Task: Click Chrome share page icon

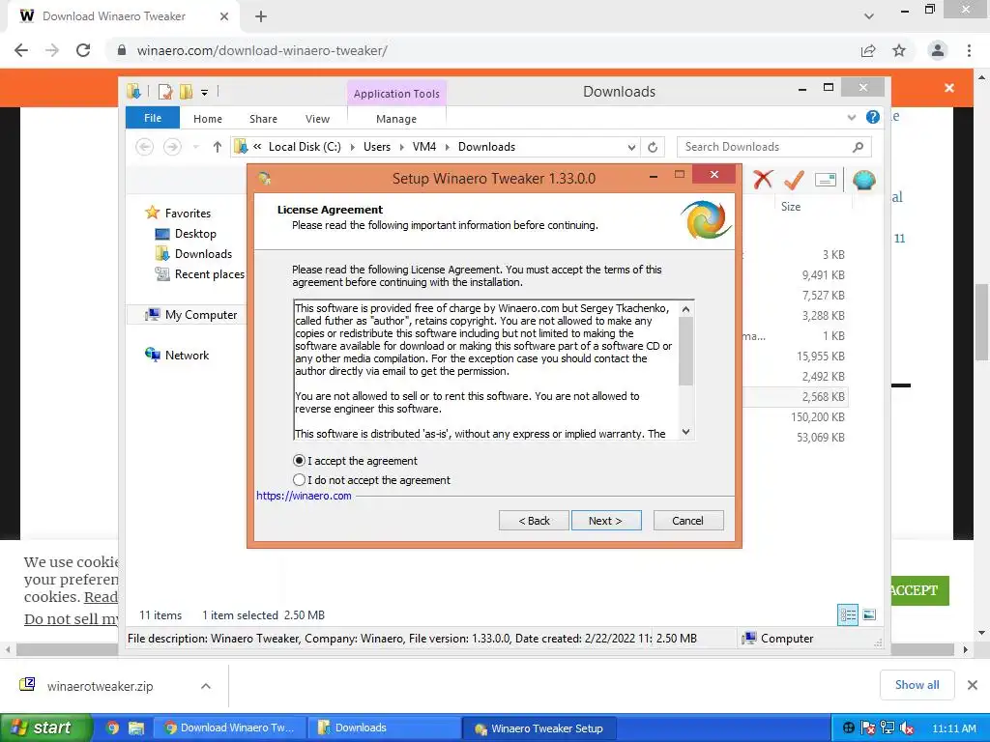Action: 868,50
